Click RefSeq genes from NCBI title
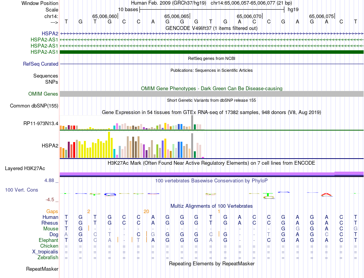 [212, 58]
